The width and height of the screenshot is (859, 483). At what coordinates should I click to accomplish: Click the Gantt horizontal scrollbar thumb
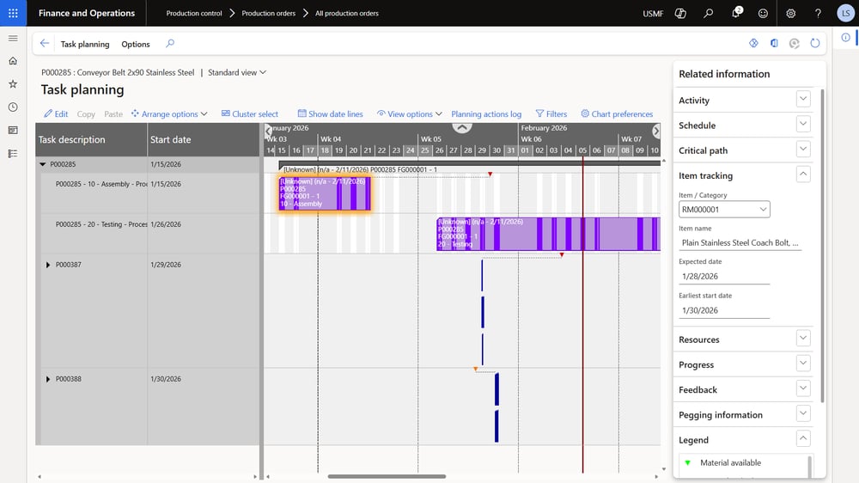[x=387, y=476]
